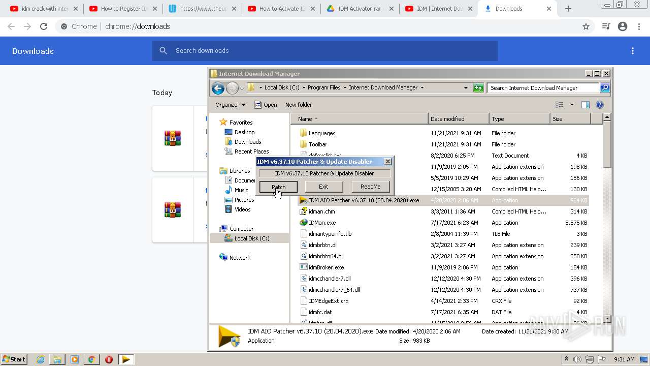Select idmbrbtn.dll file
650x366 pixels.
pyautogui.click(x=323, y=245)
